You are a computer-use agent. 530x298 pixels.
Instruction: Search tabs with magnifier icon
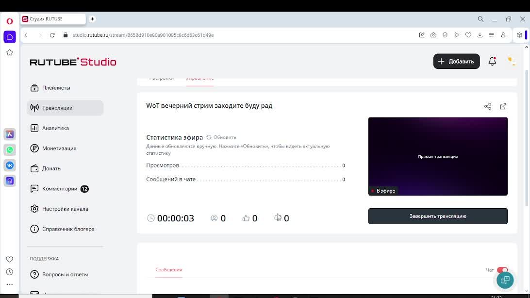pyautogui.click(x=480, y=19)
